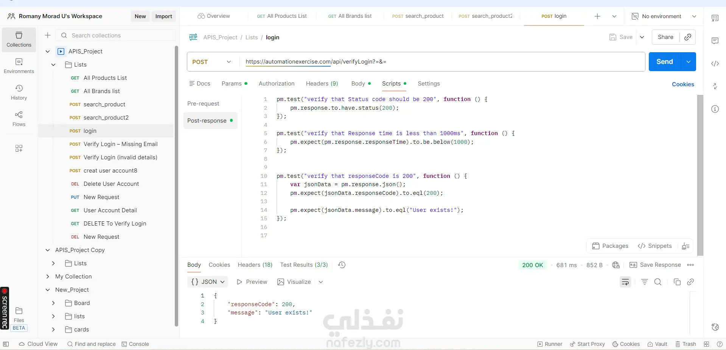Open the Visualize options chevron dropdown
726x350 pixels.
(321, 282)
